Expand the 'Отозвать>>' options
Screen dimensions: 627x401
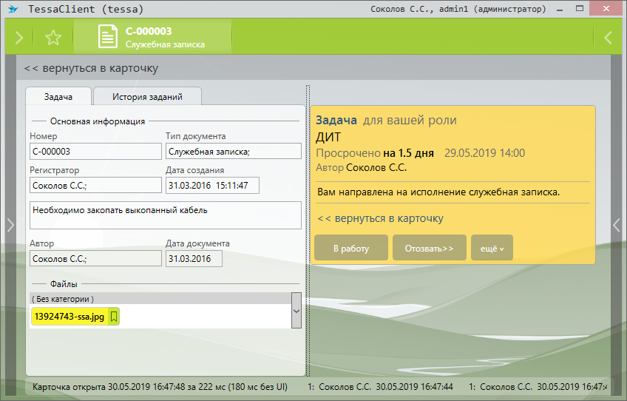tap(429, 248)
